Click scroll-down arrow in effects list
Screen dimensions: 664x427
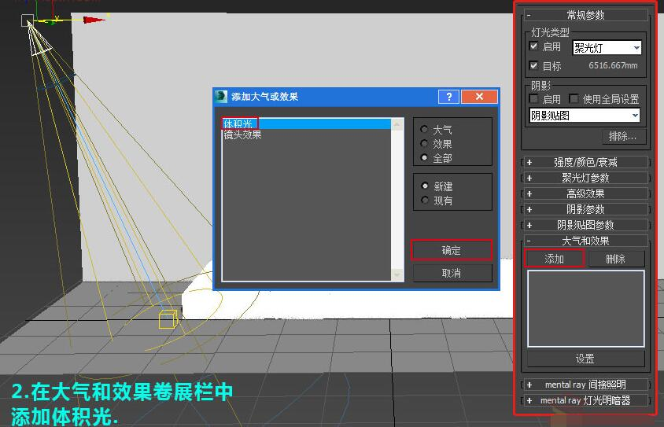click(397, 275)
